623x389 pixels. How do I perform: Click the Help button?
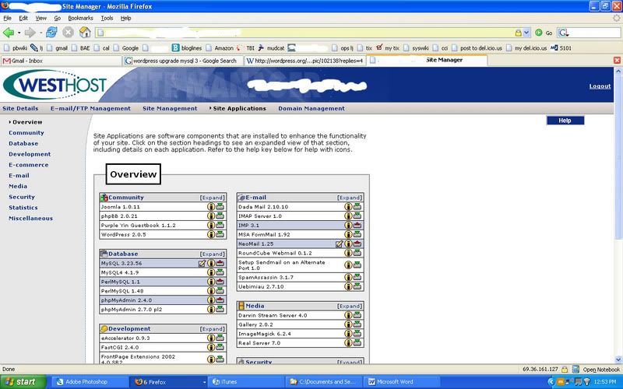click(565, 121)
